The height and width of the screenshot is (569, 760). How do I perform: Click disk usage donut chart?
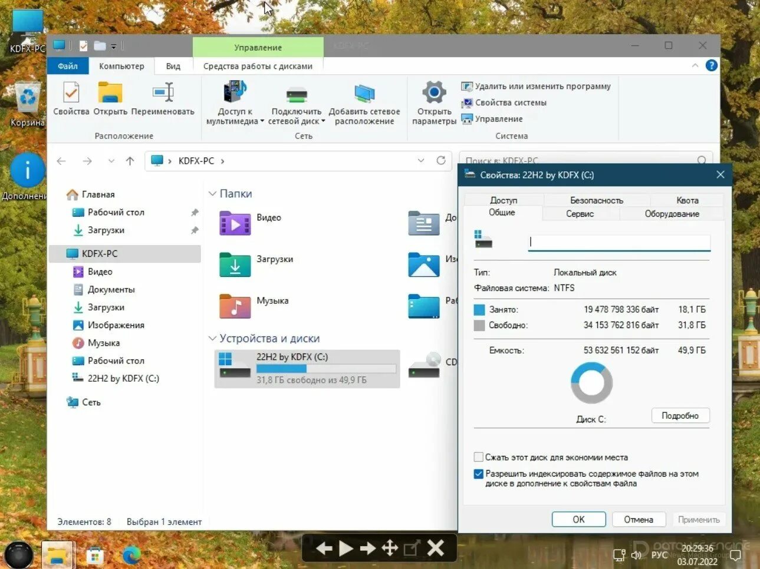point(591,382)
